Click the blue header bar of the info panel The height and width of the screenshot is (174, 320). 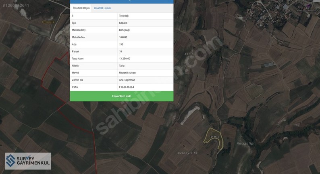[x=122, y=2]
